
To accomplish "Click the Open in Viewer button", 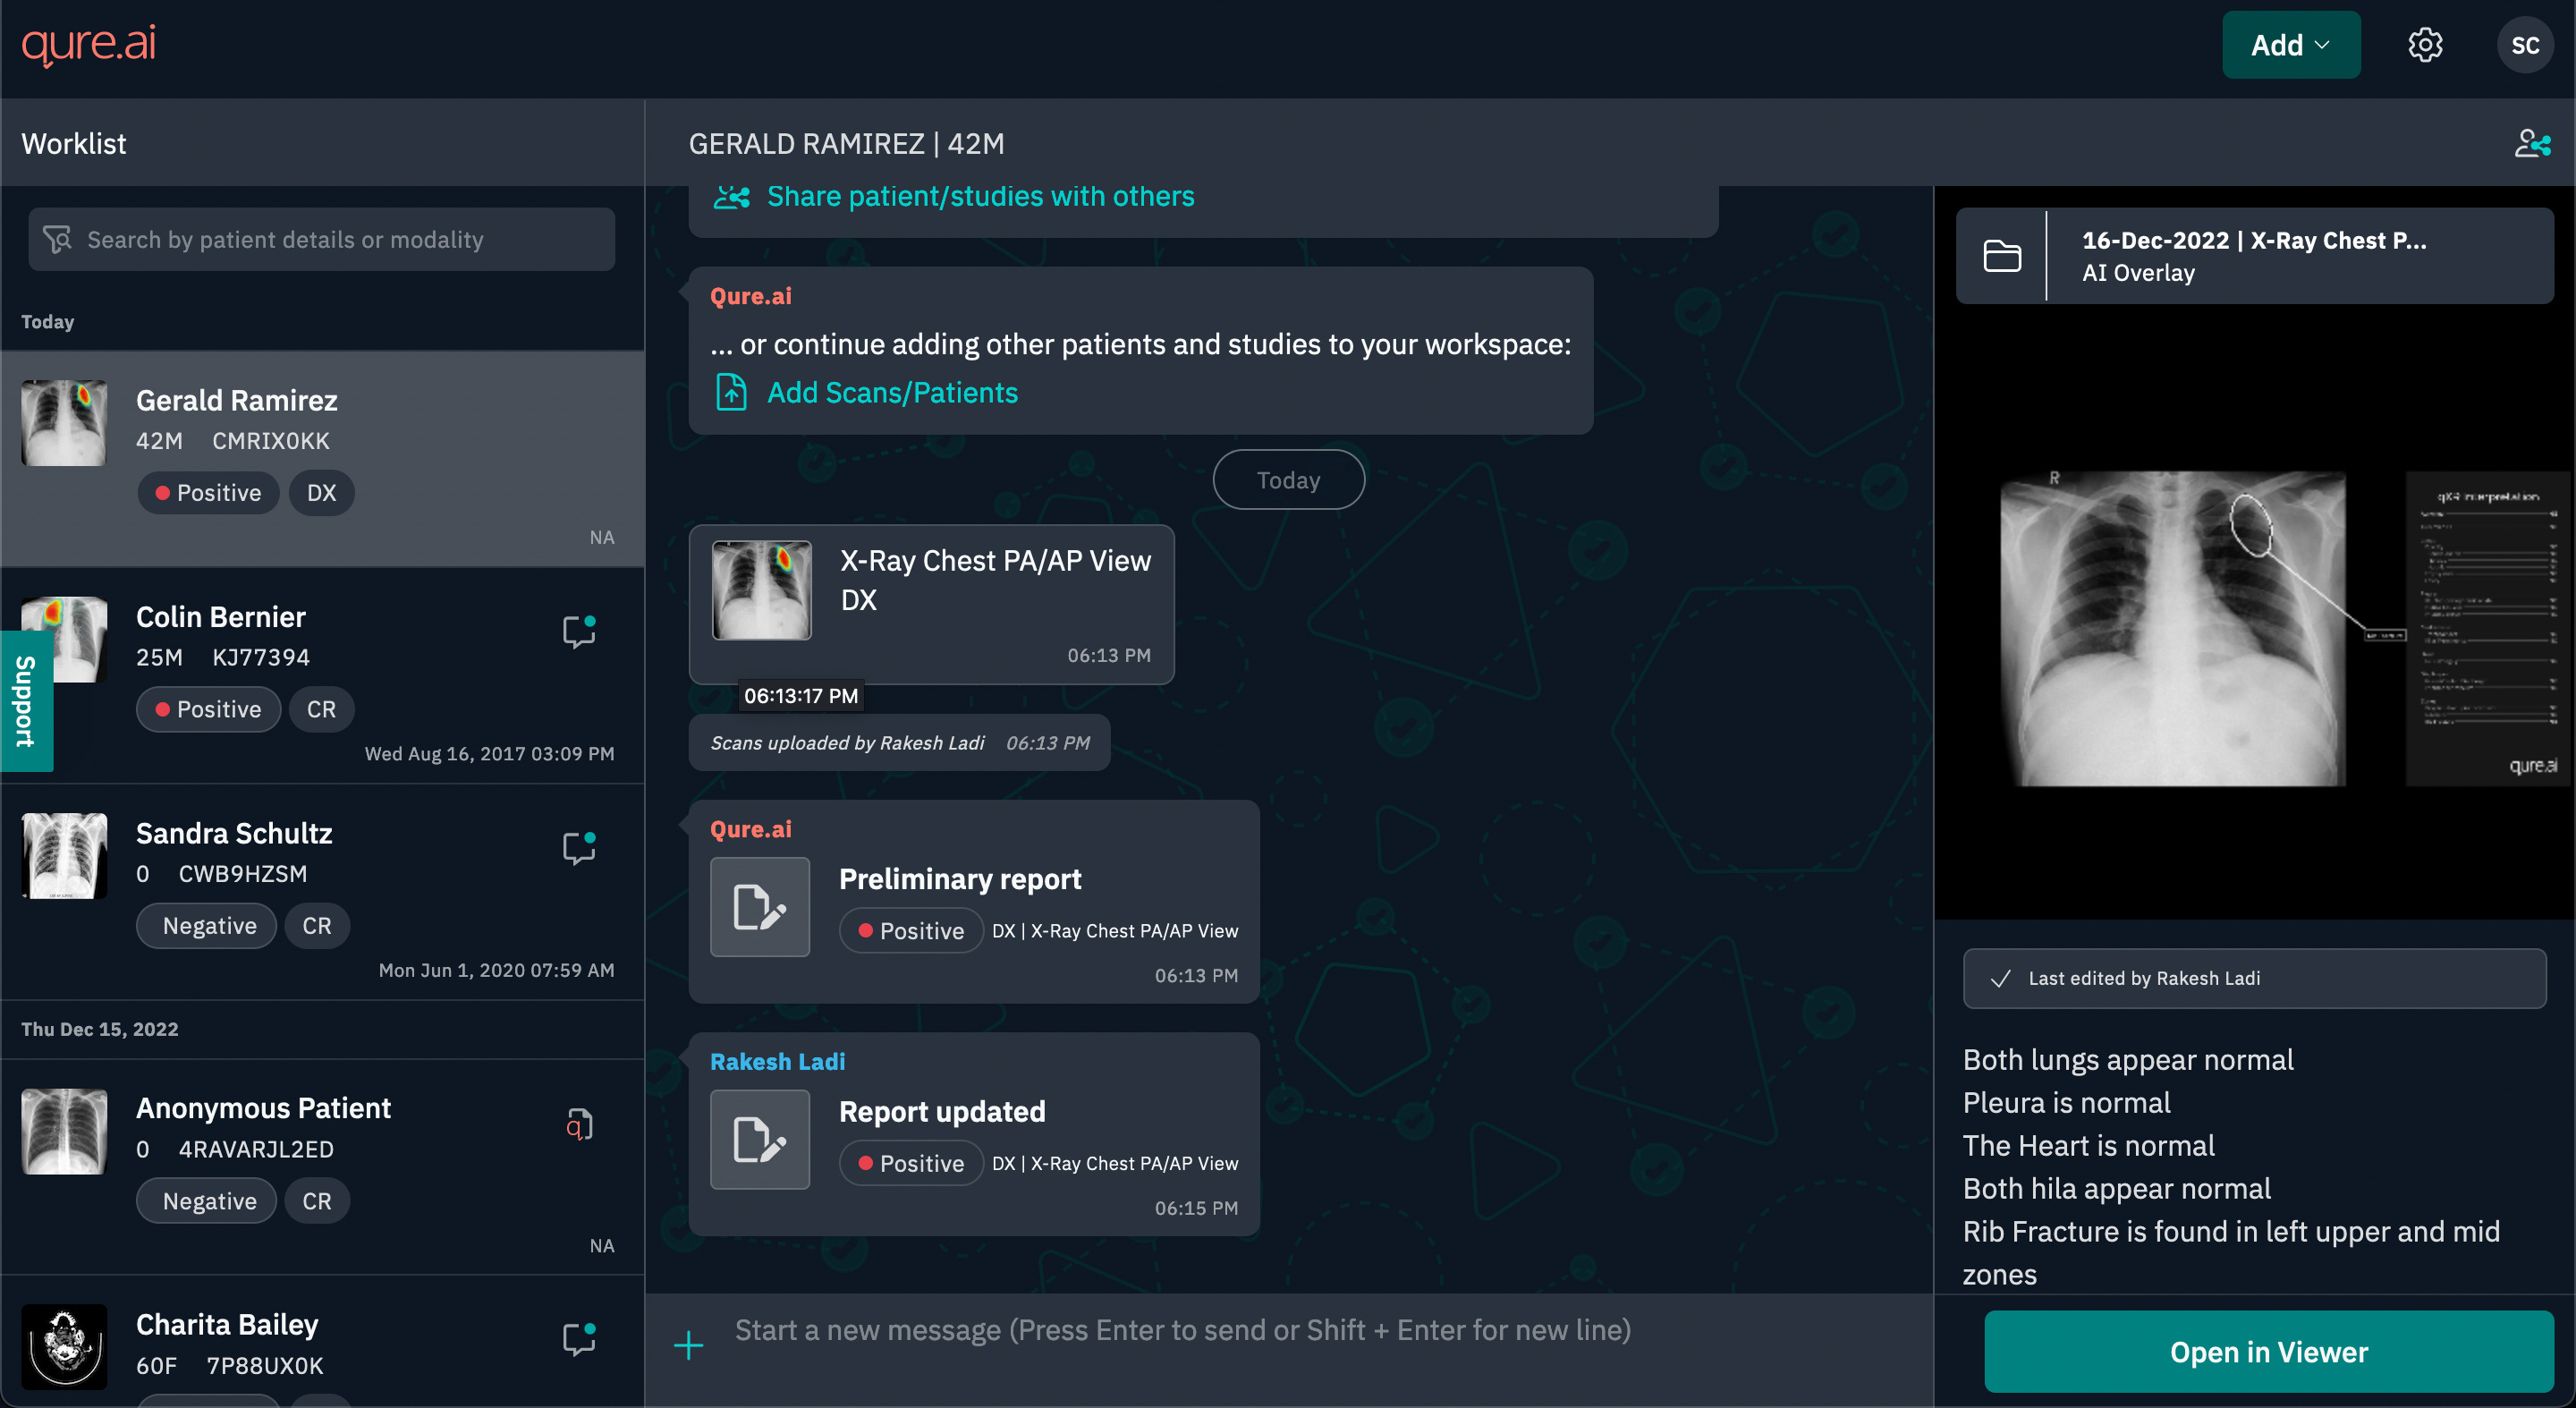I will pos(2268,1352).
